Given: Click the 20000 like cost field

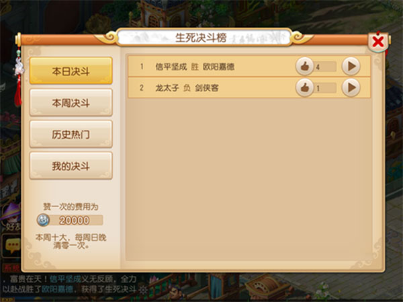Looking at the screenshot, I should pyautogui.click(x=74, y=221).
